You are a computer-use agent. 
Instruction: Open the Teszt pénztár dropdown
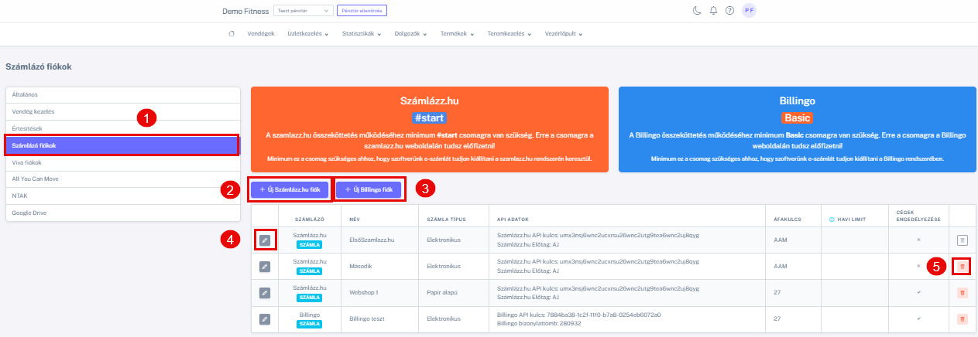coord(302,11)
